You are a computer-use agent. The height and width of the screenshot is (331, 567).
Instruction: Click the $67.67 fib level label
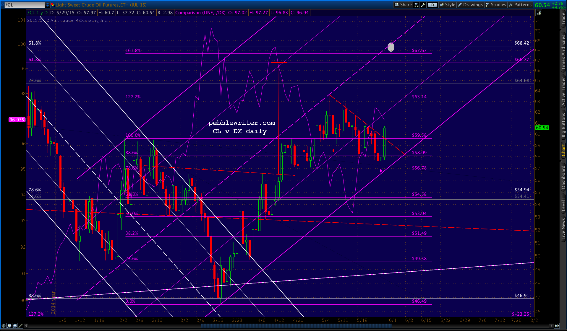(419, 50)
